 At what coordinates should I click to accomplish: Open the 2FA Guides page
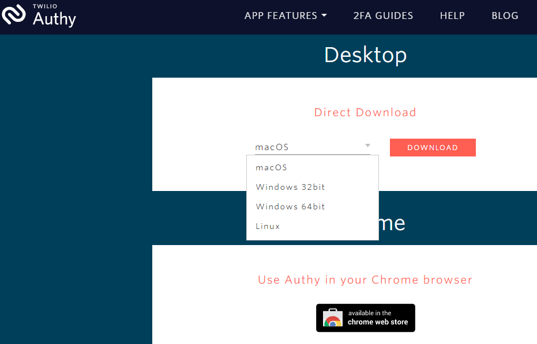click(383, 16)
